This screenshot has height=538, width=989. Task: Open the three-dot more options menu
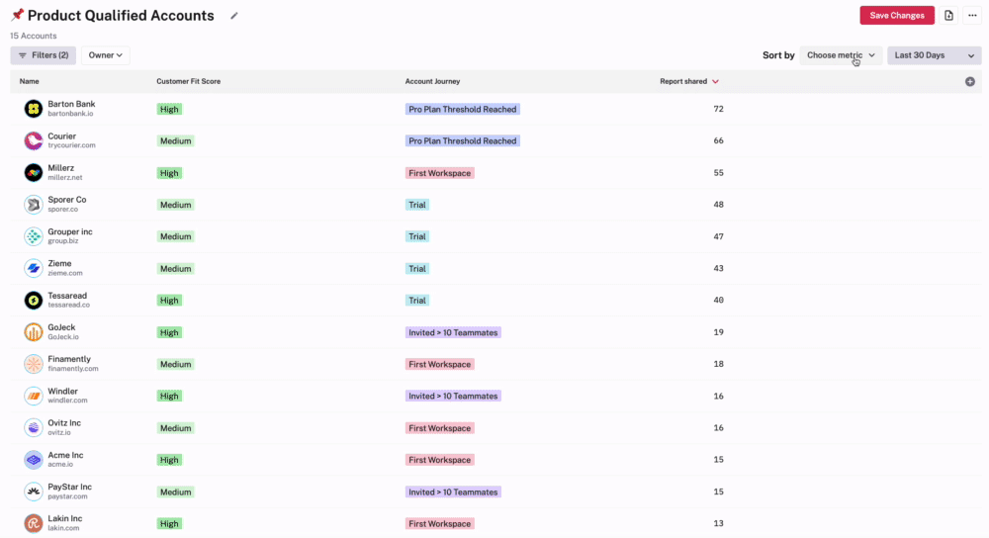pyautogui.click(x=972, y=16)
